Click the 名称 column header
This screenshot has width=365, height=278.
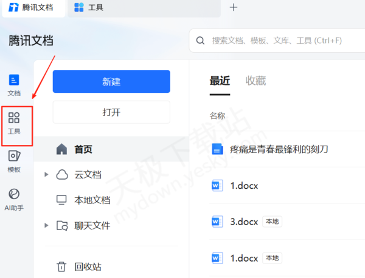(217, 116)
